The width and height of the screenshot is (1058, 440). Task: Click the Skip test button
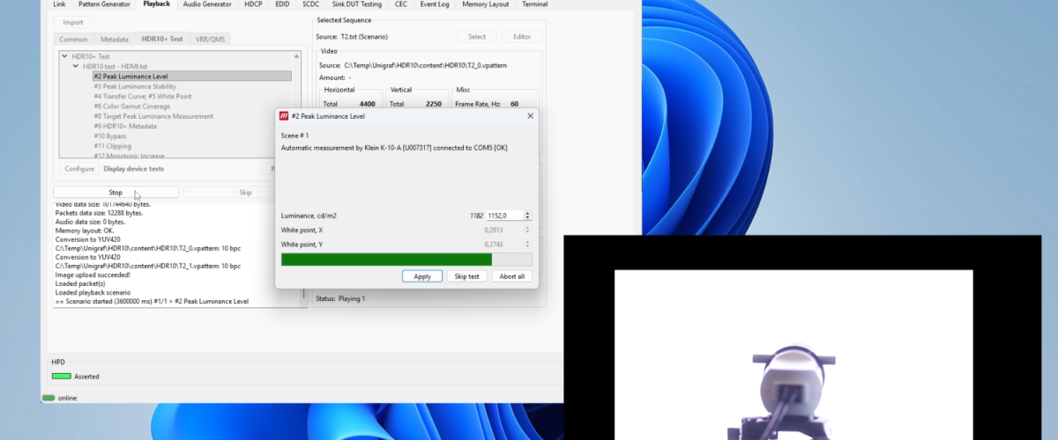pos(466,276)
